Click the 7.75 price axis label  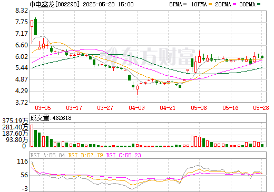pyautogui.click(x=22, y=22)
